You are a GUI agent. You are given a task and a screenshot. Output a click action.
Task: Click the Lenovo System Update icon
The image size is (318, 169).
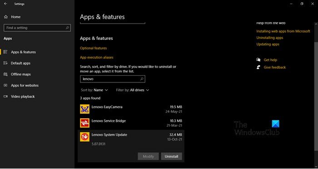tap(84, 137)
